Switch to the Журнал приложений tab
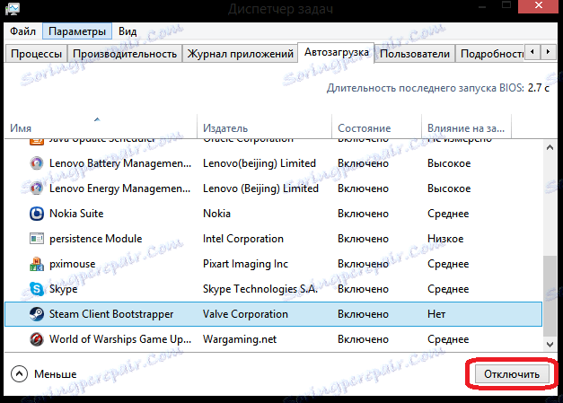This screenshot has height=403, width=563. point(241,54)
